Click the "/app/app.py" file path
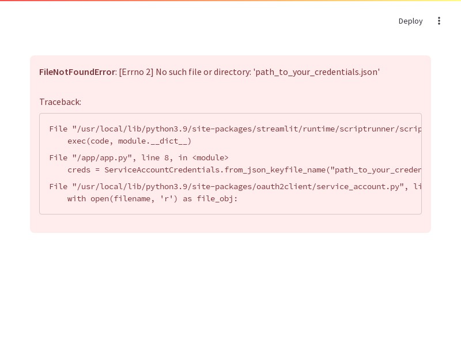 (102, 157)
